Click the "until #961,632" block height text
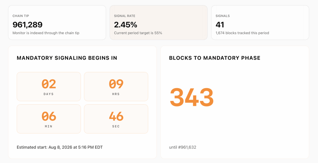Image resolution: width=318 pixels, height=163 pixels. click(183, 147)
